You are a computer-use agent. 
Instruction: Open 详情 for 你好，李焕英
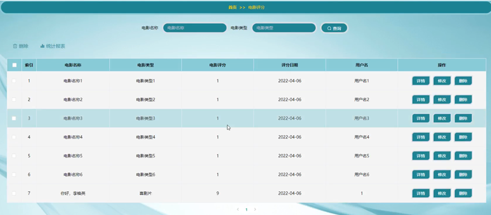coord(420,193)
